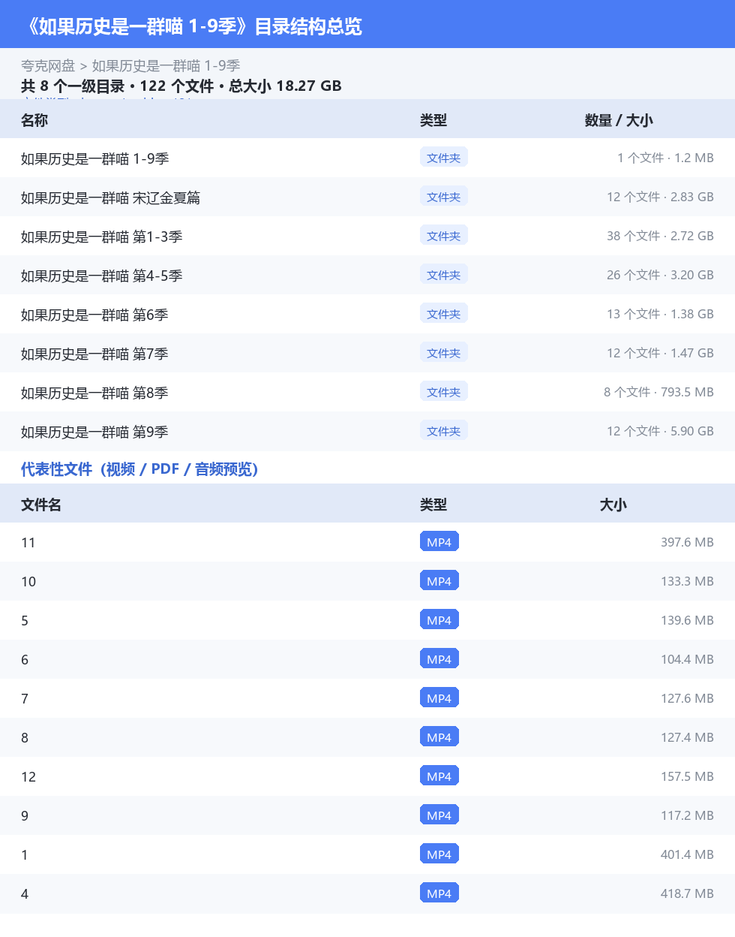Open folder 如果历史是一群喵 第8季
The image size is (735, 937).
pos(94,393)
